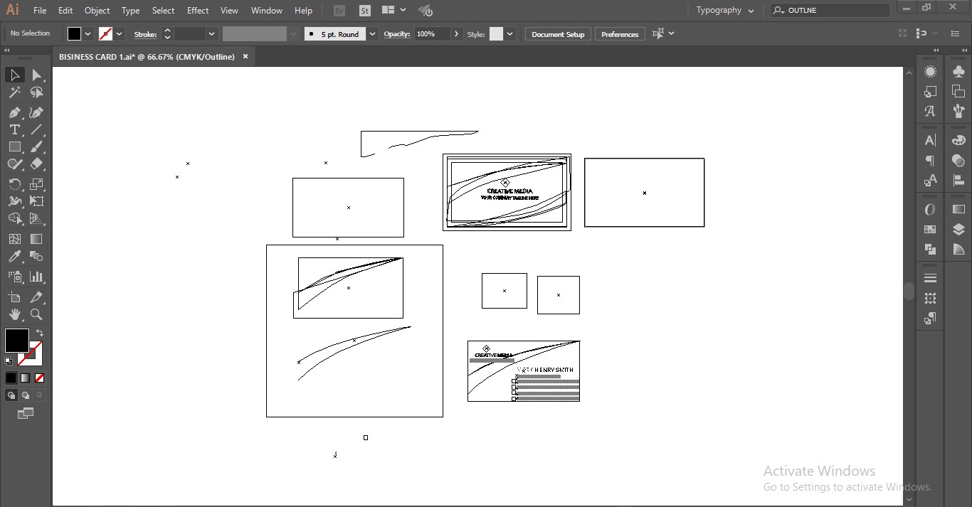The image size is (972, 507).
Task: Select the Gradient tool
Action: point(36,239)
